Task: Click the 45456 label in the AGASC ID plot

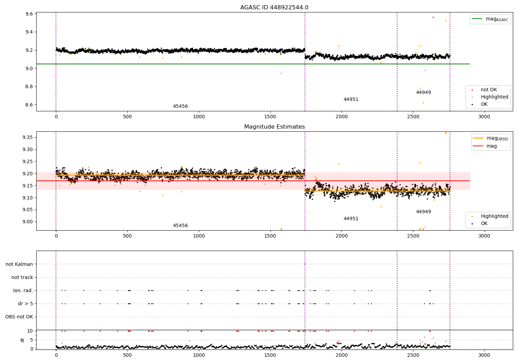Action: point(180,106)
